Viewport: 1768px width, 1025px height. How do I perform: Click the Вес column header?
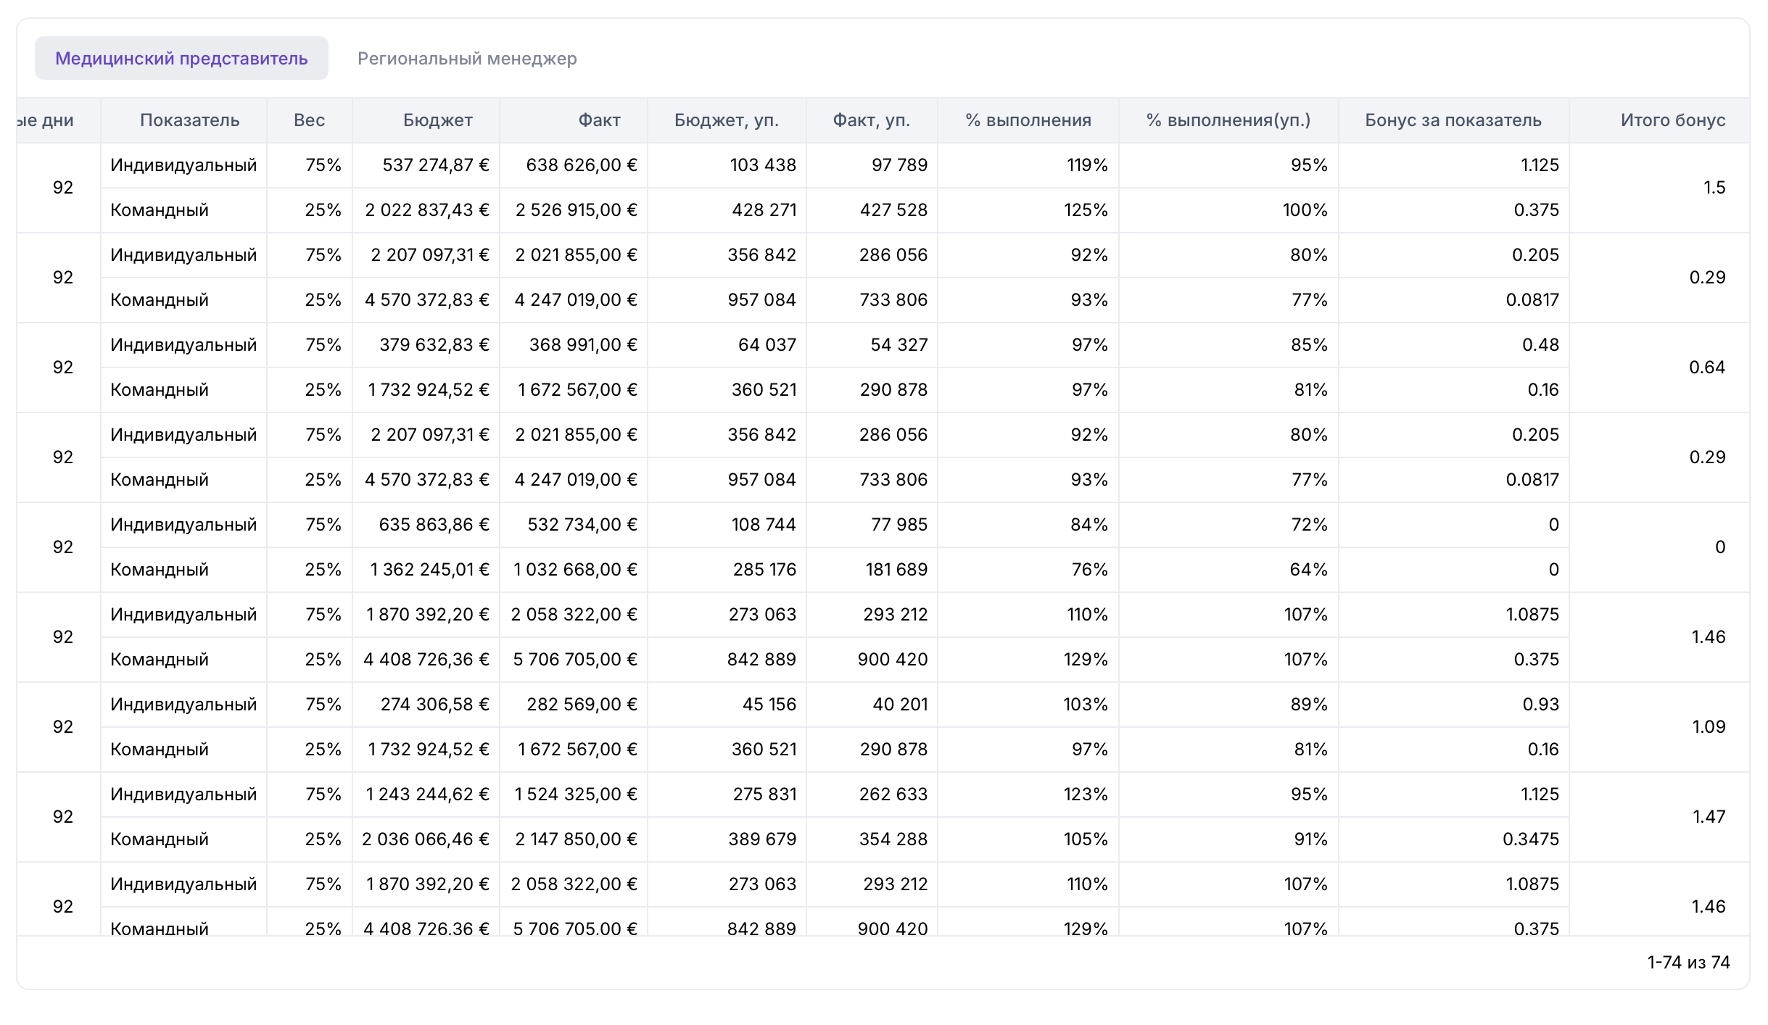(x=309, y=120)
